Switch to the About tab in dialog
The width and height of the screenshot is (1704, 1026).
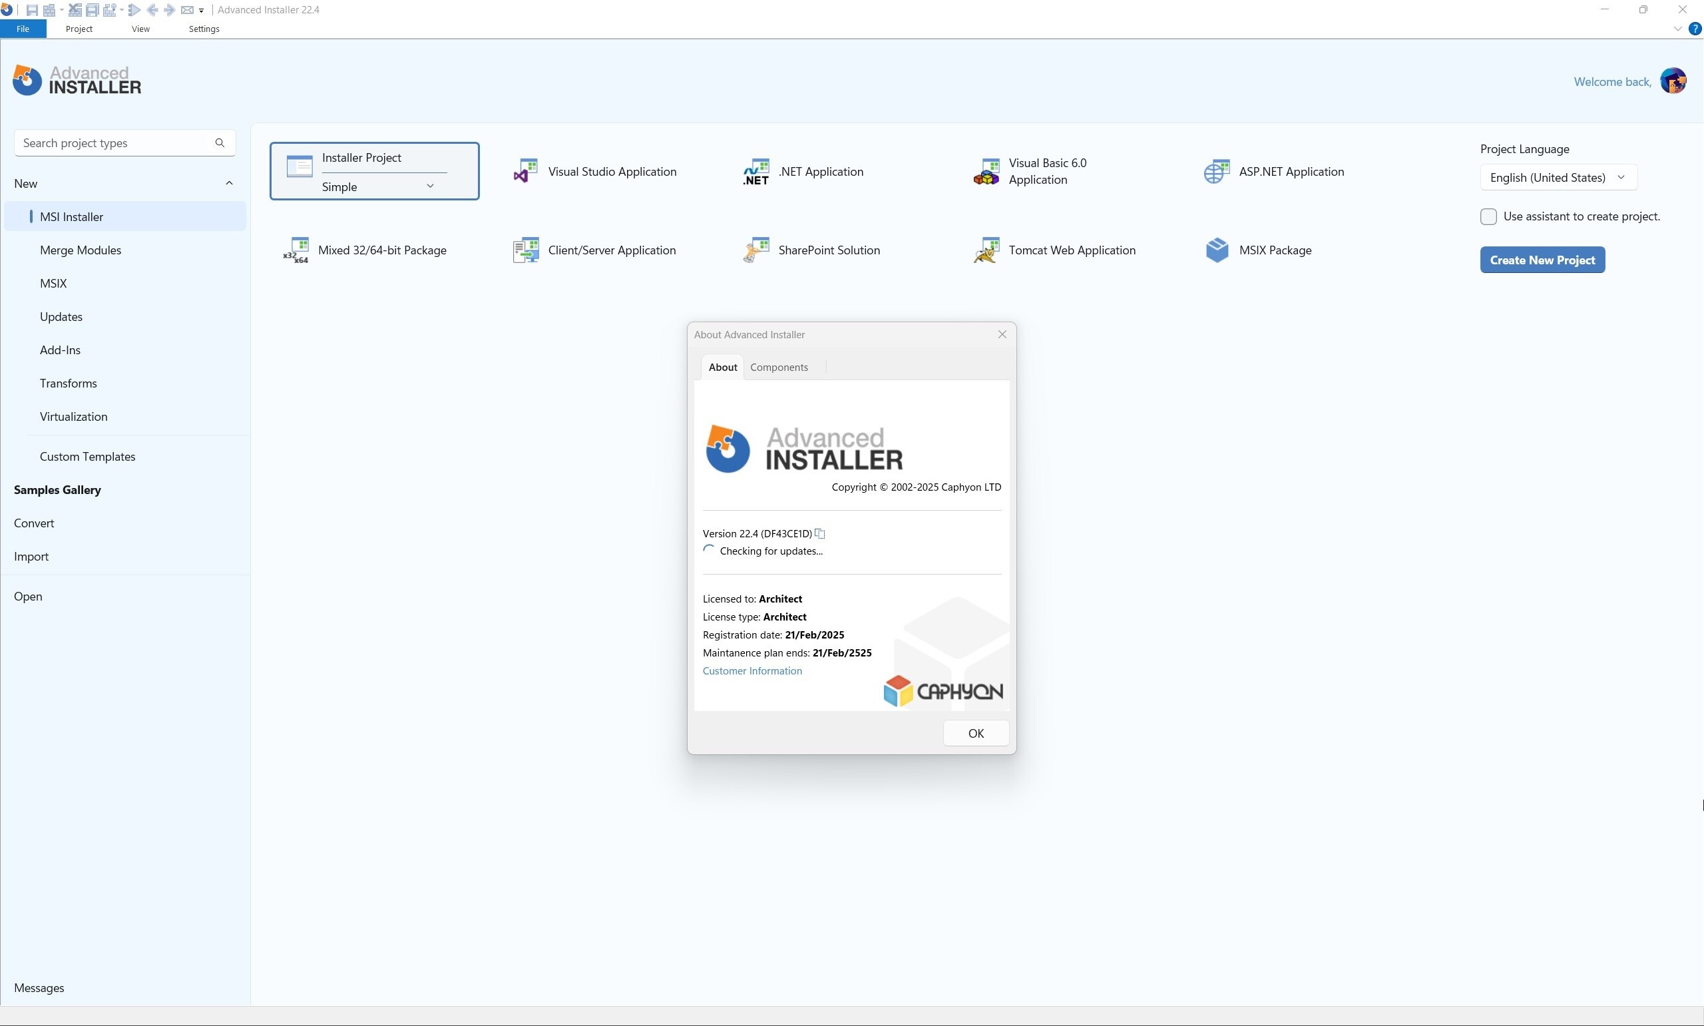723,367
